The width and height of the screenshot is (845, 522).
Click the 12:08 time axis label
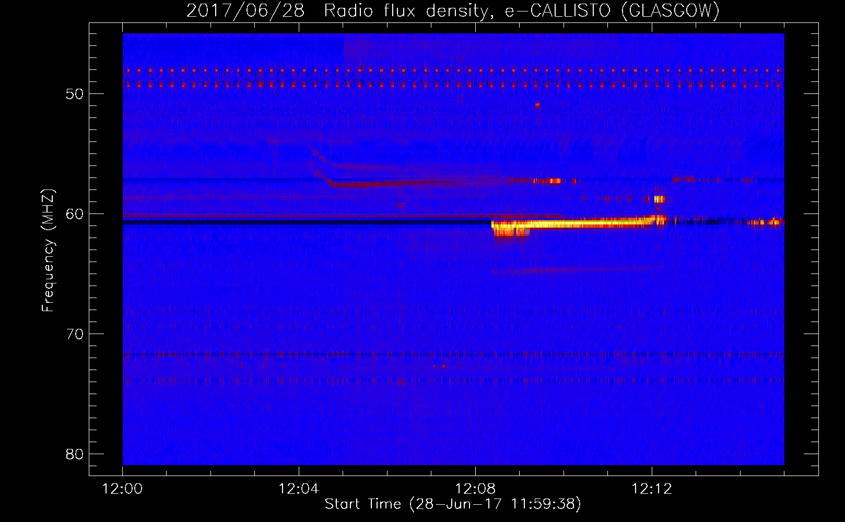[x=475, y=489]
